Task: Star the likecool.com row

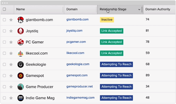Action: tap(11, 53)
